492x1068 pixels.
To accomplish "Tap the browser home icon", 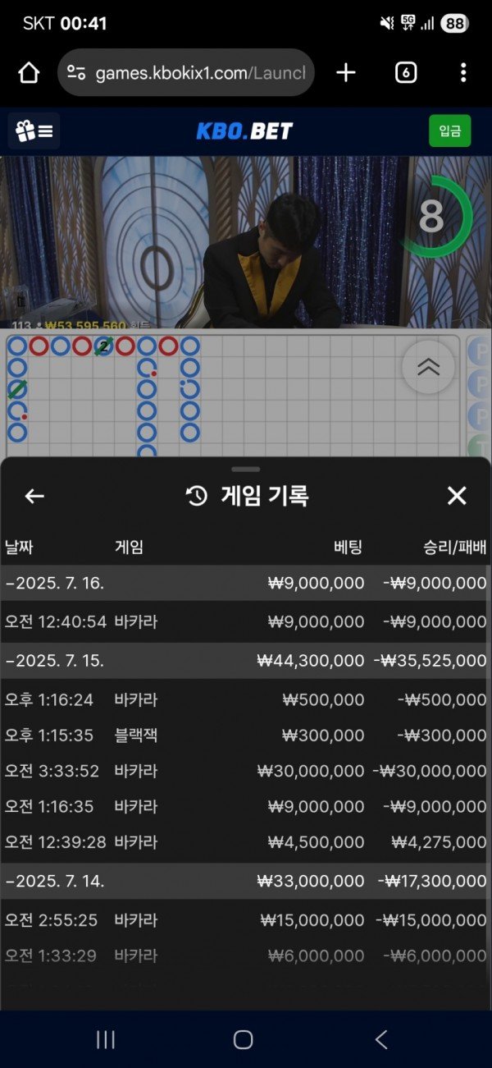I will click(x=29, y=73).
